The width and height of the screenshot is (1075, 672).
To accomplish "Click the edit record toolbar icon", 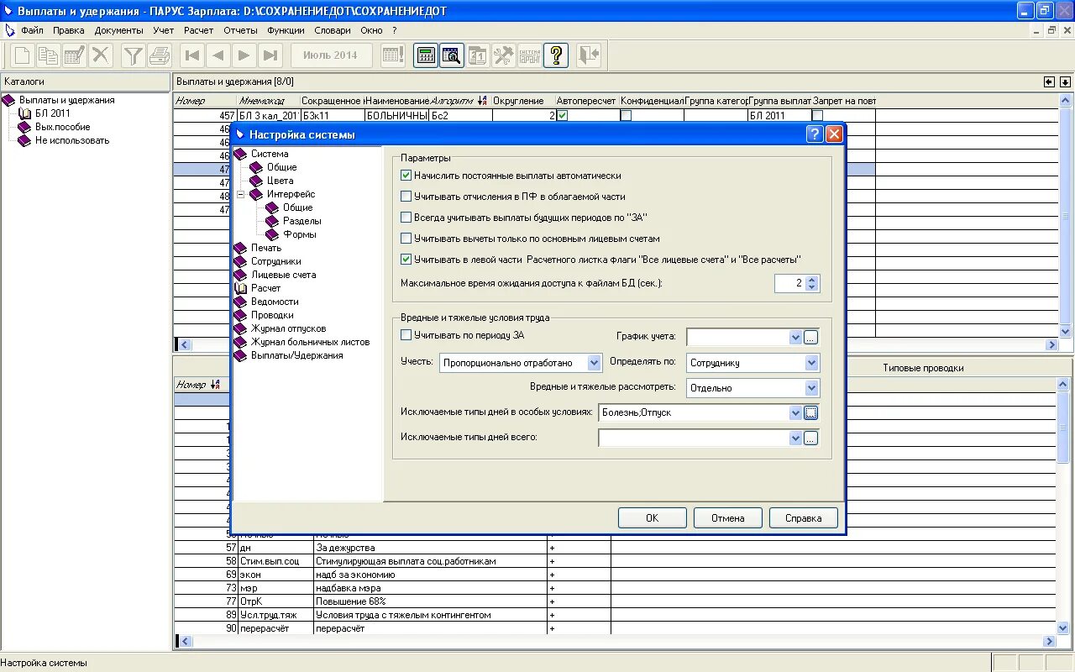I will [74, 55].
